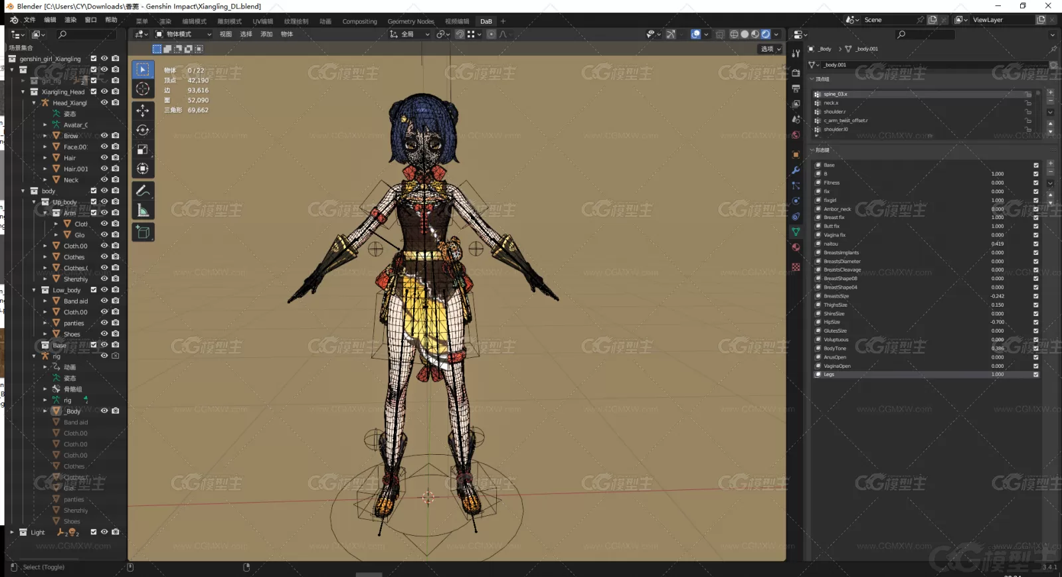The height and width of the screenshot is (577, 1062).
Task: Open the object mode dropdown
Action: pyautogui.click(x=183, y=35)
